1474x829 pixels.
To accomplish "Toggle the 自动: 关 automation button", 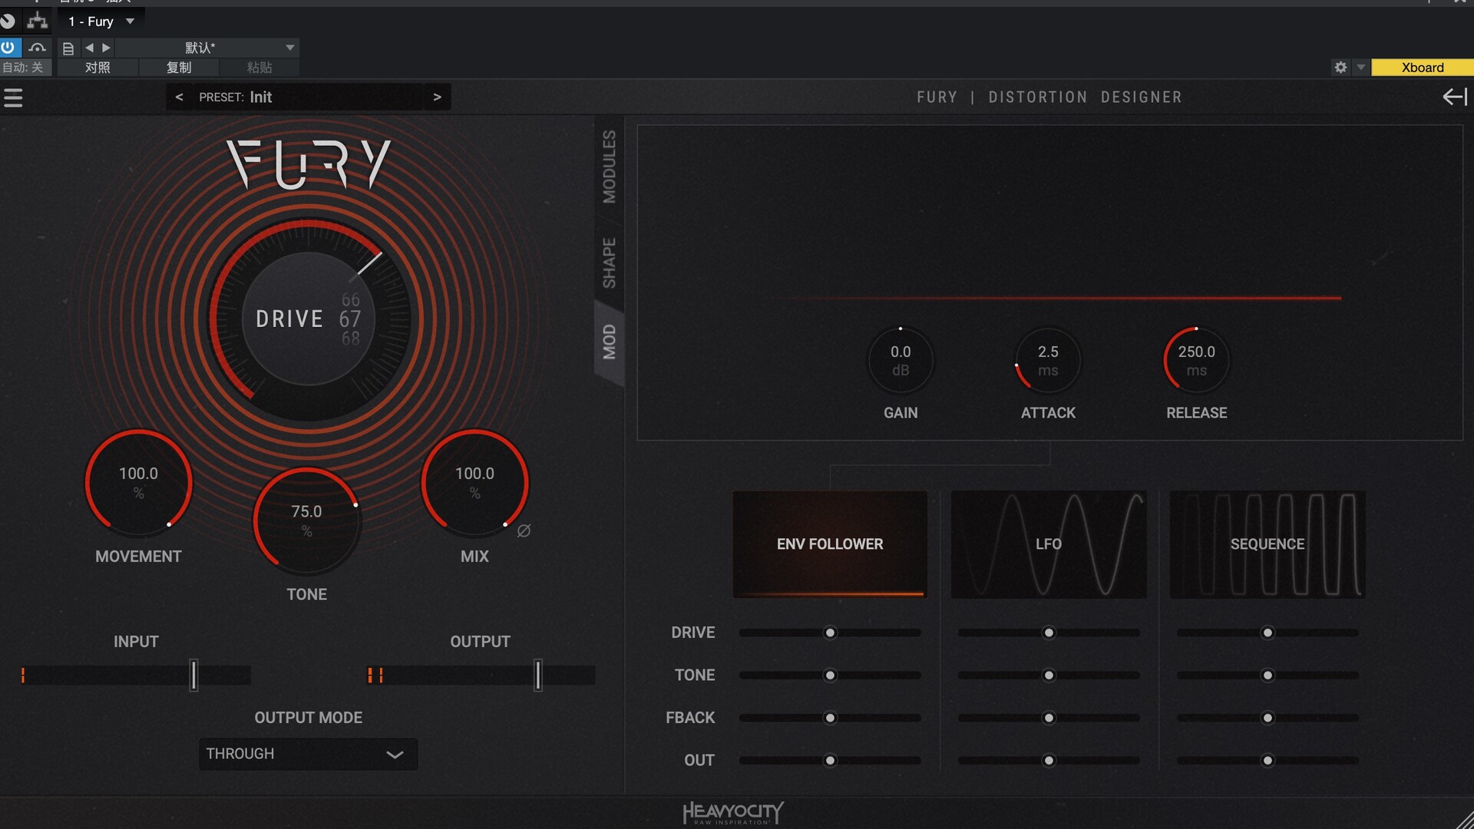I will coord(25,68).
